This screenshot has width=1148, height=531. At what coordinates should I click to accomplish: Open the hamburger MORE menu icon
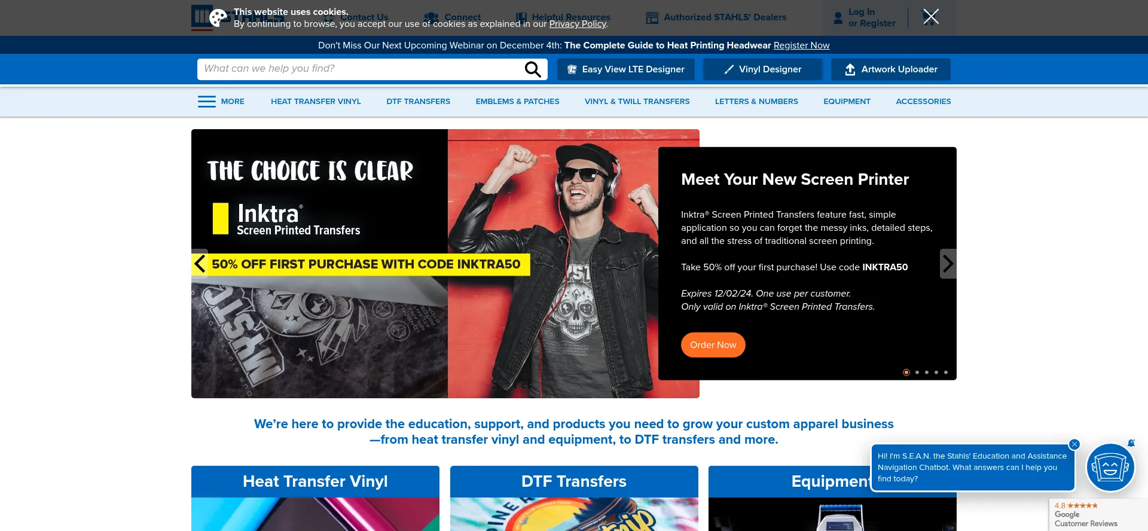pos(207,102)
